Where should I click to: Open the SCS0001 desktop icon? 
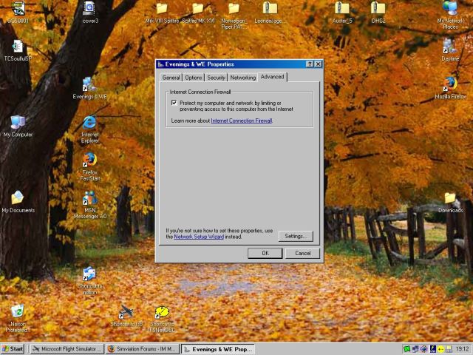coord(18,8)
